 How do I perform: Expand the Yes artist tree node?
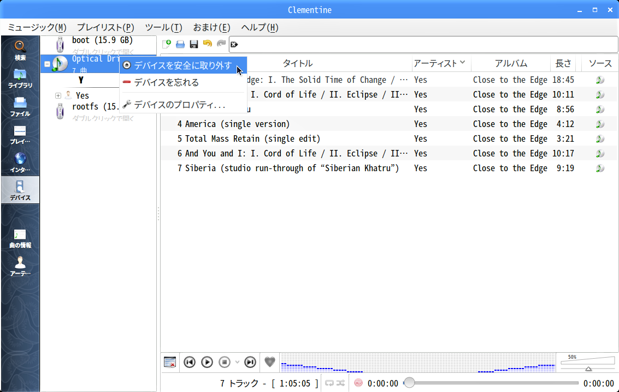58,96
